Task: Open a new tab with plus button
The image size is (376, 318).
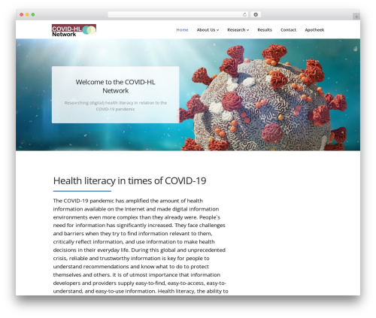Action: point(356,17)
